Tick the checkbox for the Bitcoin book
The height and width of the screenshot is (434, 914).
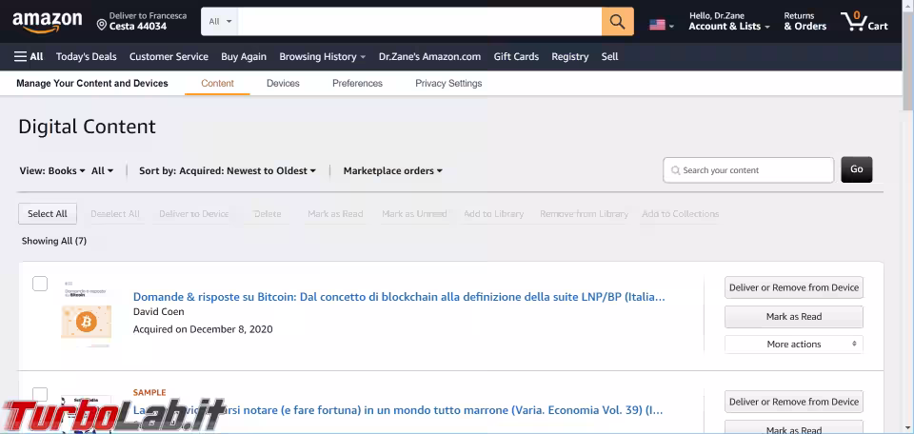[40, 284]
